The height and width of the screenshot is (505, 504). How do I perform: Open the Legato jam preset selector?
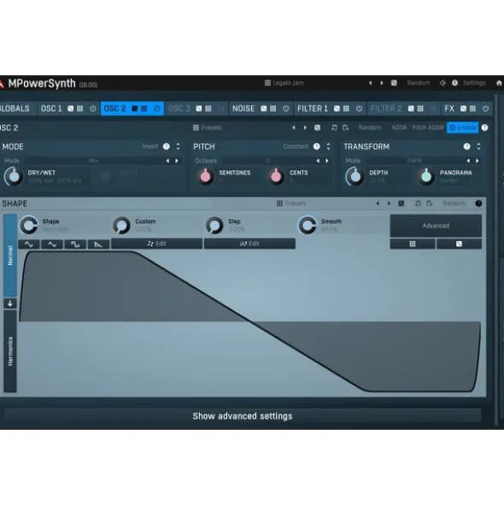[284, 83]
